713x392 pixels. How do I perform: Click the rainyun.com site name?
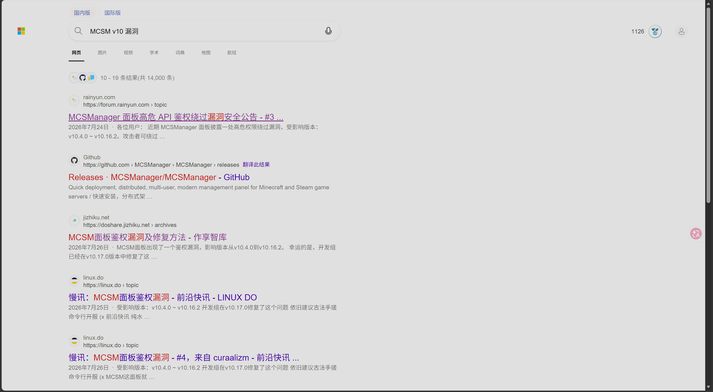tap(99, 97)
